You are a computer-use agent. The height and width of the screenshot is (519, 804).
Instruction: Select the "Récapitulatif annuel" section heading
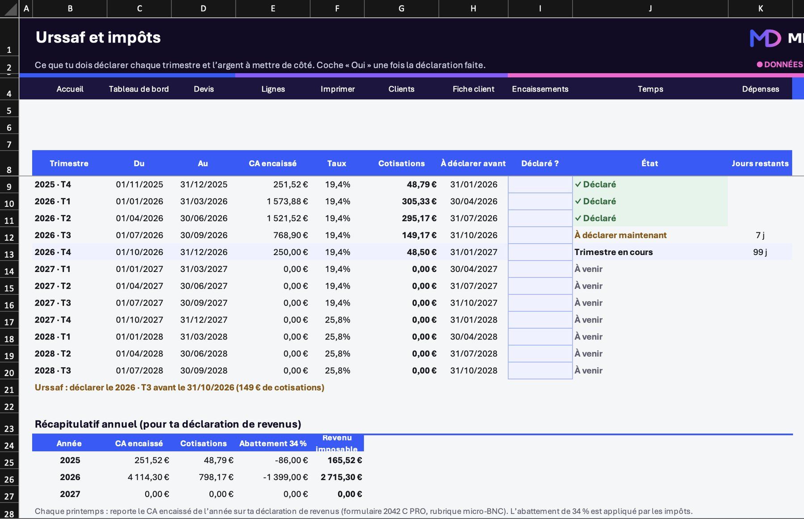(168, 424)
